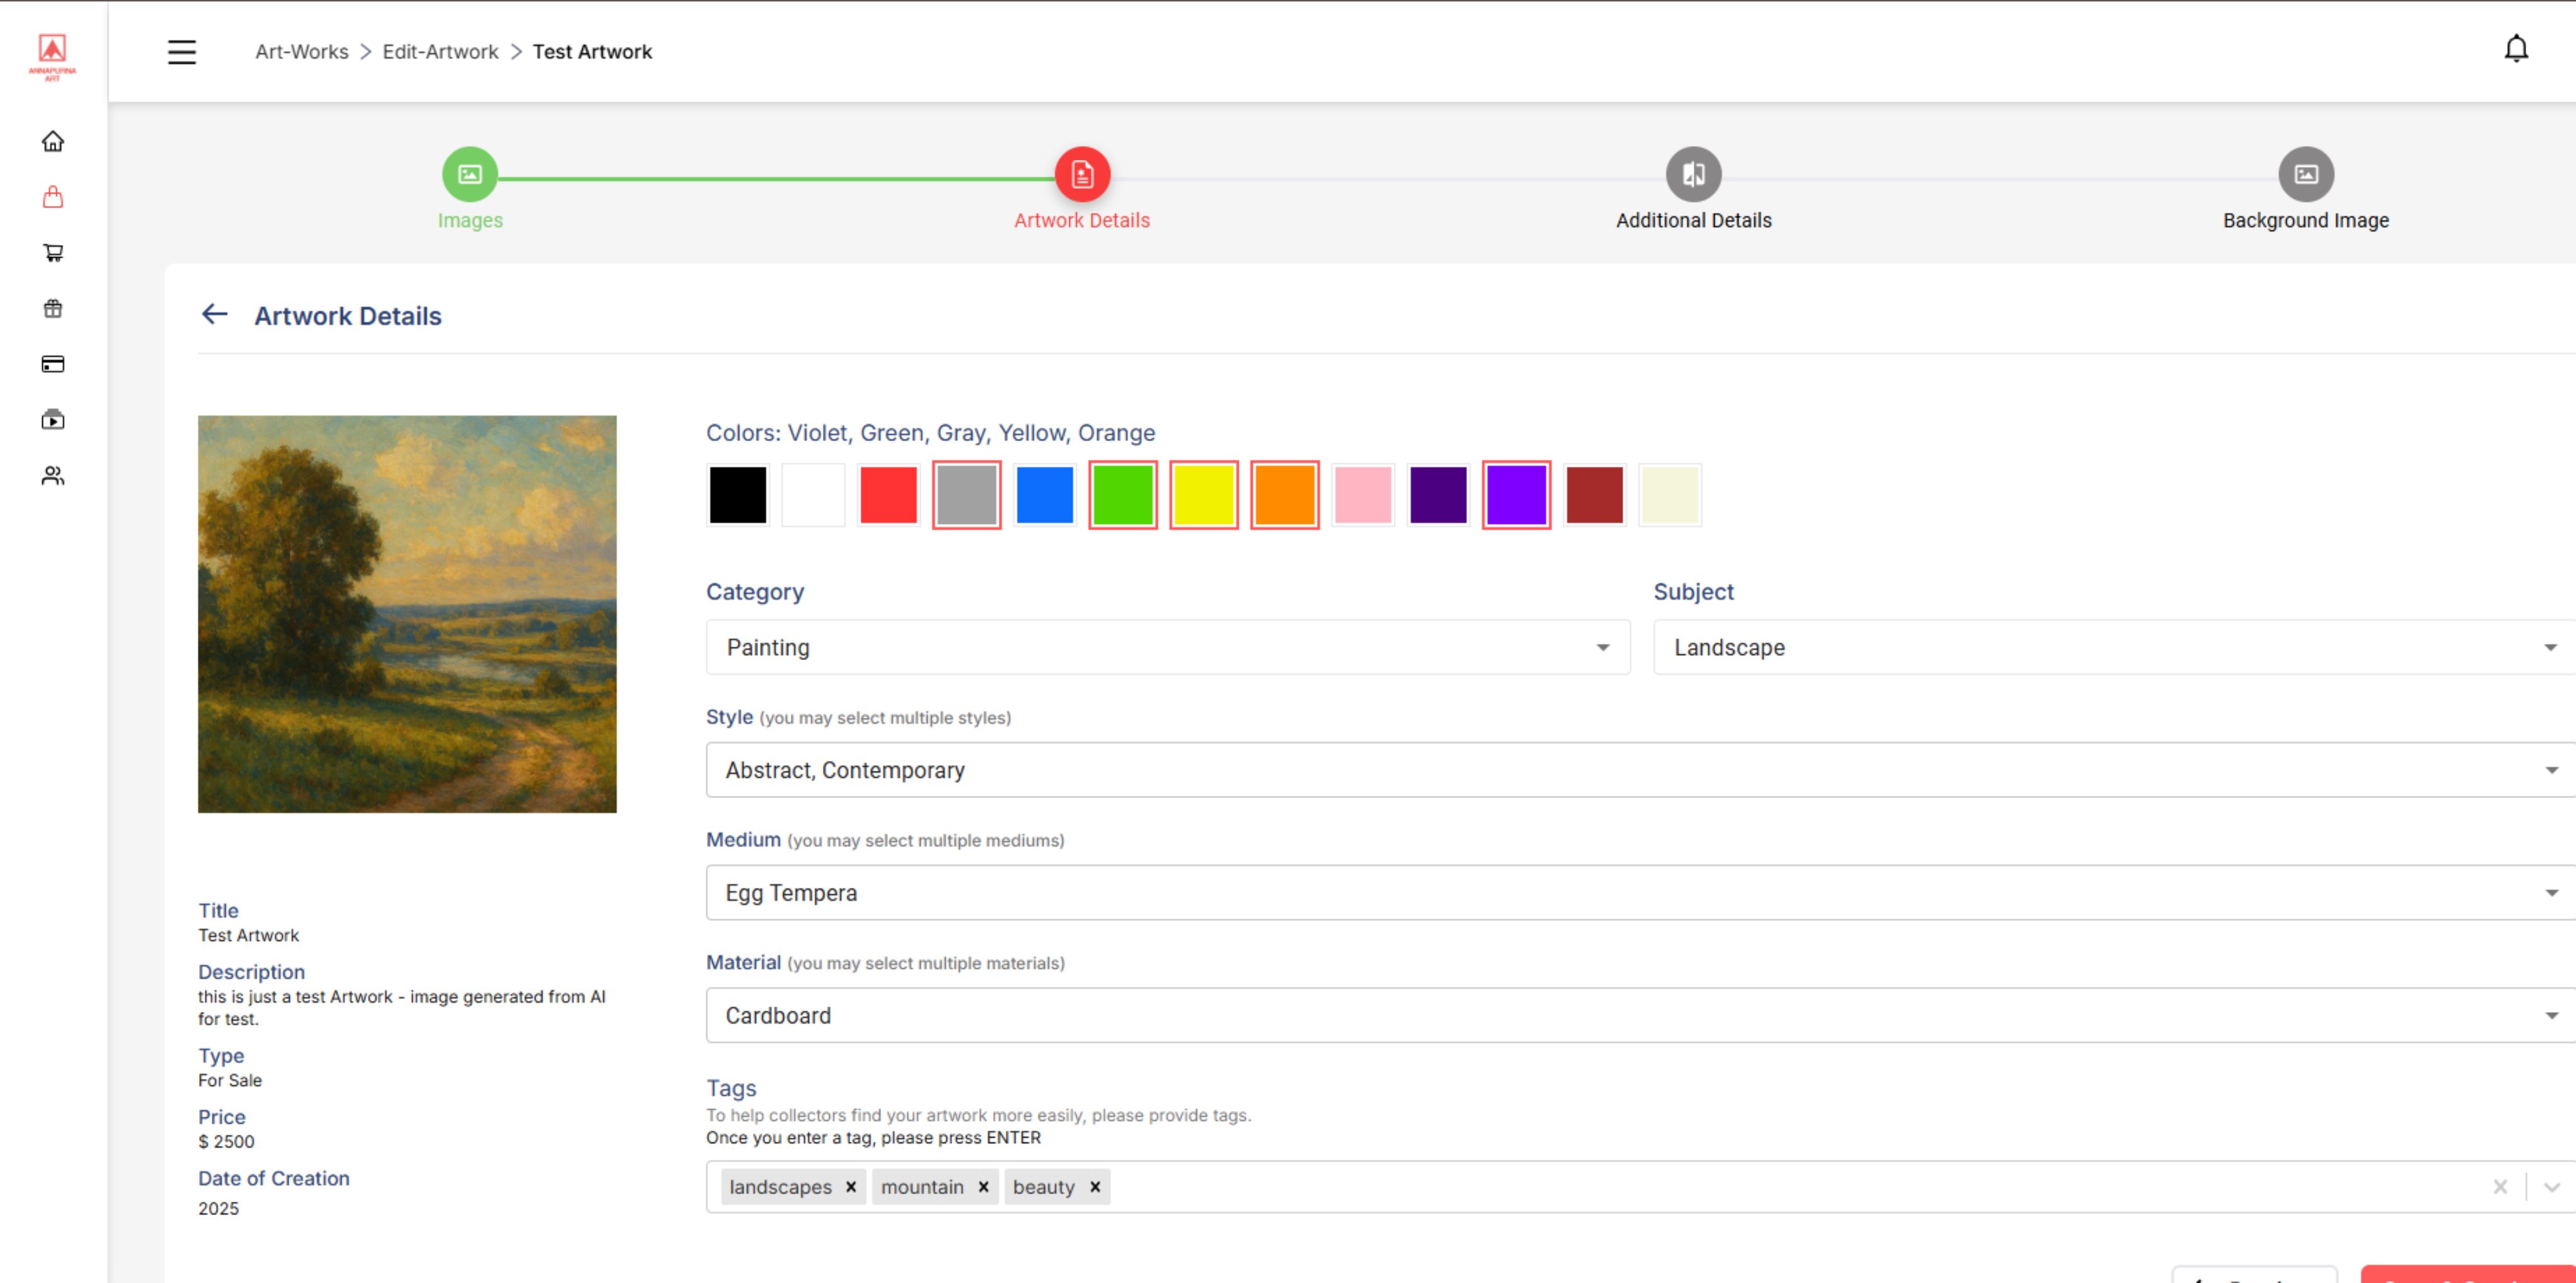This screenshot has height=1283, width=2576.
Task: Clear all tags with the X
Action: point(2500,1187)
